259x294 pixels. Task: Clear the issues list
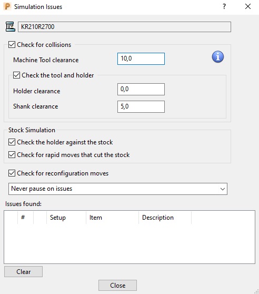coord(23,271)
